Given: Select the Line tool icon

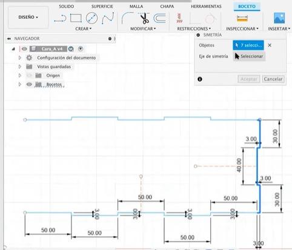Looking at the screenshot, I should pyautogui.click(x=60, y=18).
